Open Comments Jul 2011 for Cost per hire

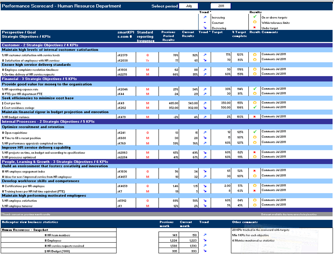click(x=273, y=103)
